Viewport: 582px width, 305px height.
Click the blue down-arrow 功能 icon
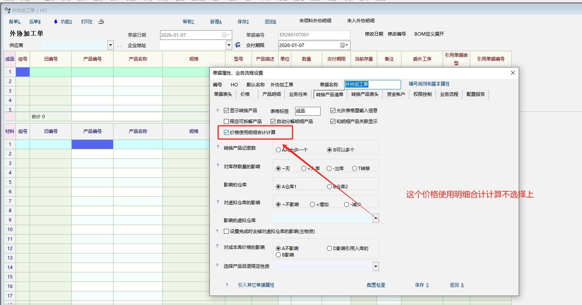pos(55,22)
